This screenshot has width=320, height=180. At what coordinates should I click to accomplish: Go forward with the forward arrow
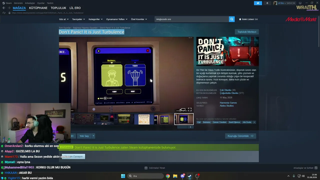9,8
